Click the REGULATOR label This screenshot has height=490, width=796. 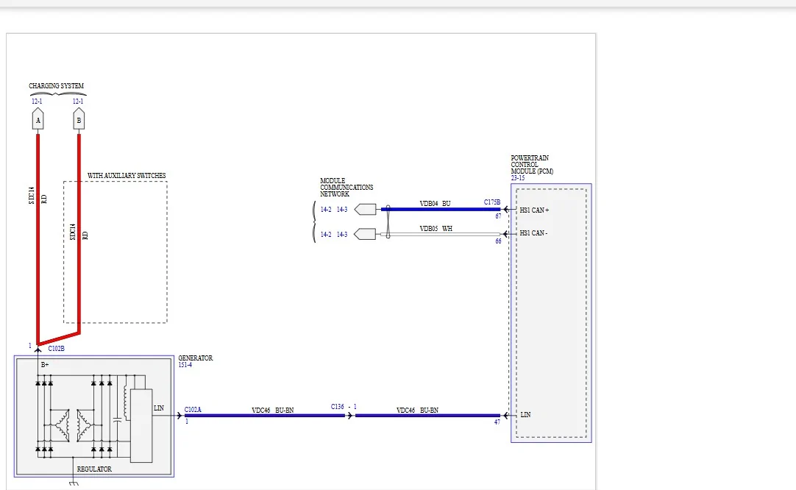(94, 469)
